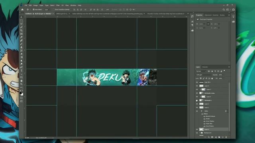Select the Frame tool
The image size is (255, 143).
coord(21,34)
